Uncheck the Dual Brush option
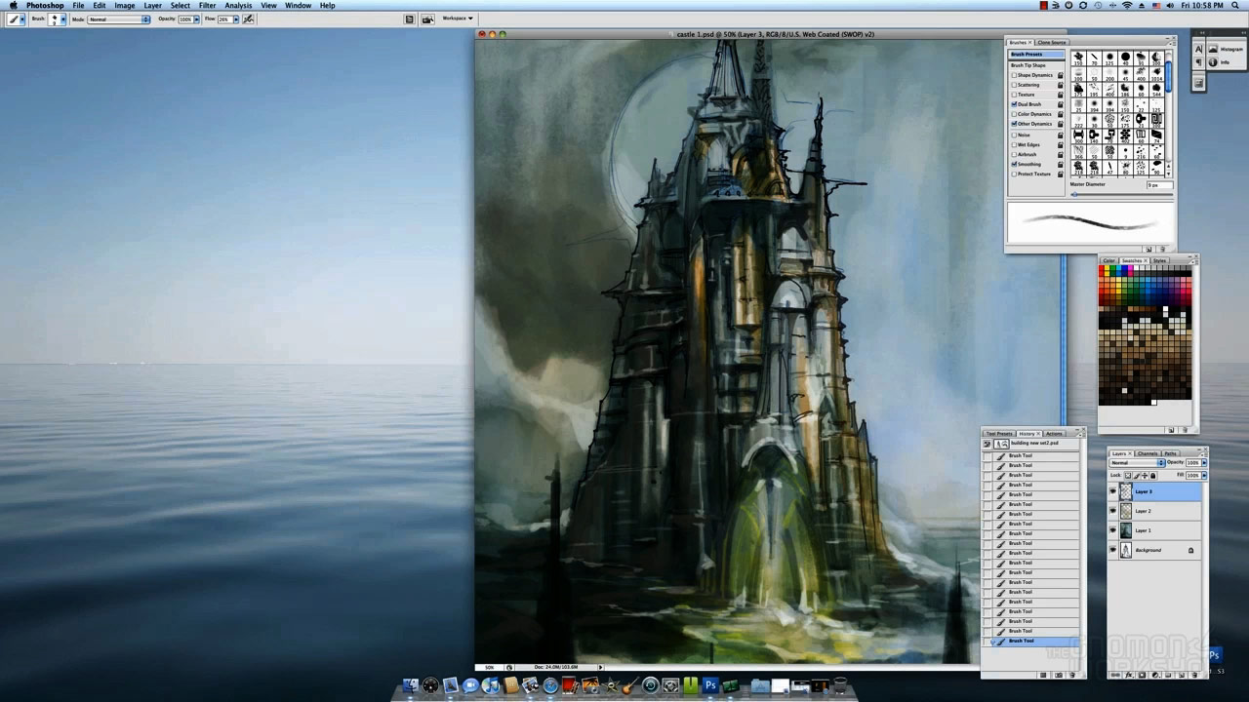This screenshot has width=1249, height=702. (1014, 104)
